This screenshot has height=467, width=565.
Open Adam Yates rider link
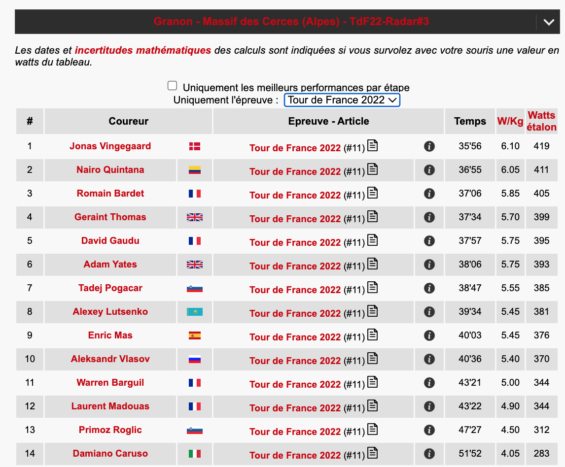[110, 264]
